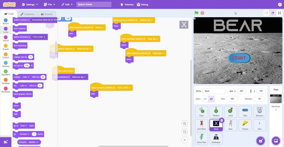Edit the project title Space Game field
This screenshot has width=284, height=147.
coord(94,4)
